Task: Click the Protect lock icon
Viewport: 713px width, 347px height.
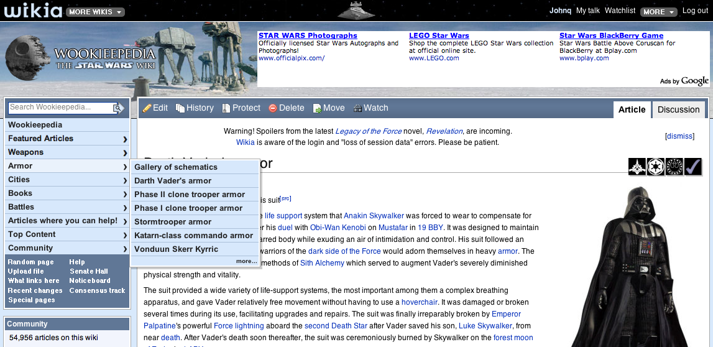Action: (226, 108)
